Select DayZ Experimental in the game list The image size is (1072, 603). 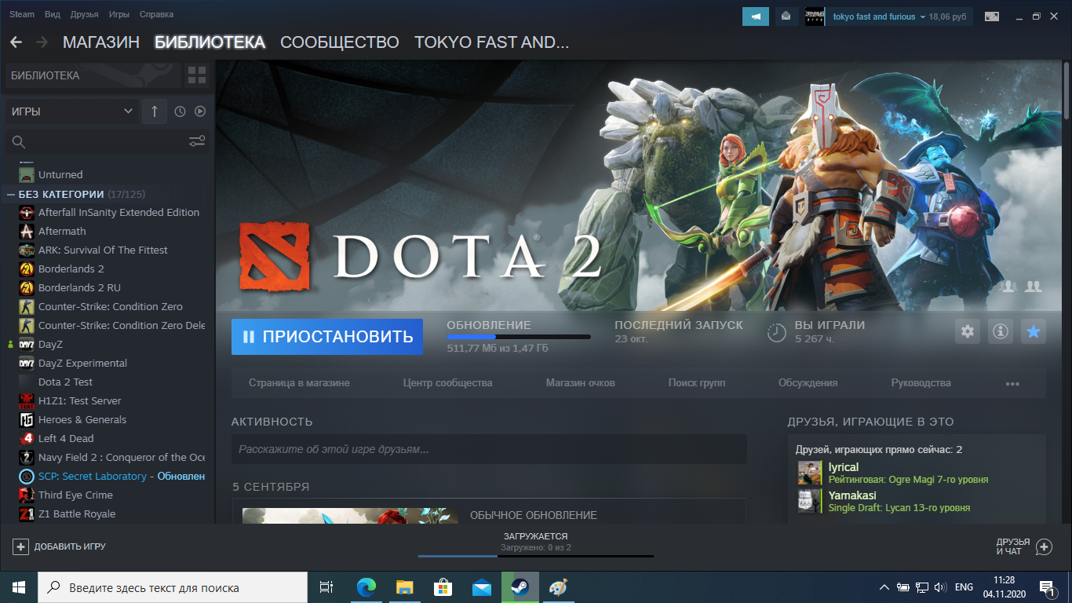(82, 363)
